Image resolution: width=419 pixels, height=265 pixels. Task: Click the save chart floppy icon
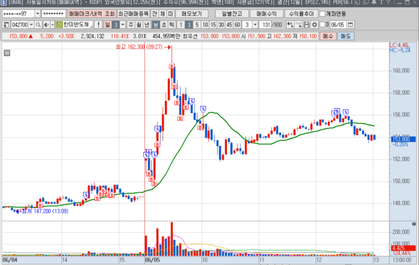pos(307,25)
